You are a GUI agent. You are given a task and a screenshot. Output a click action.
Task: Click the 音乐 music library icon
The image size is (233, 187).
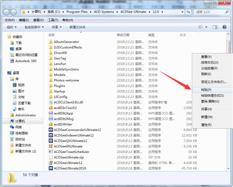15,109
